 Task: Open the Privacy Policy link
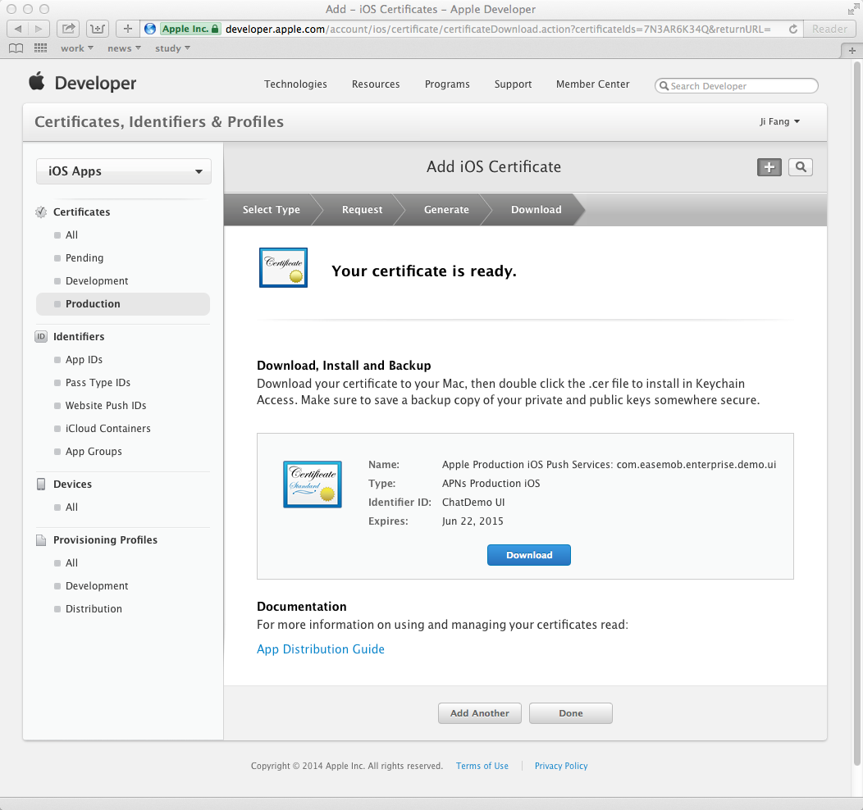click(561, 766)
